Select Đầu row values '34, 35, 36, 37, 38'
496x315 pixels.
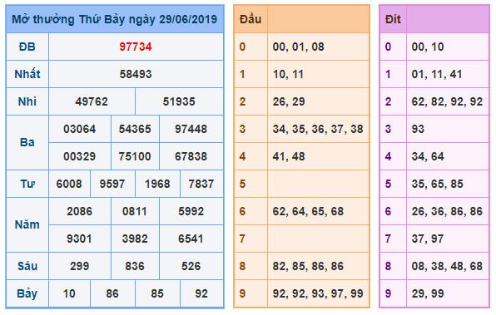[x=318, y=129]
